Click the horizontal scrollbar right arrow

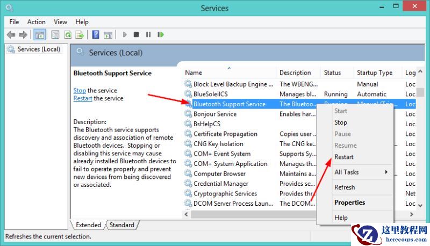(411, 214)
